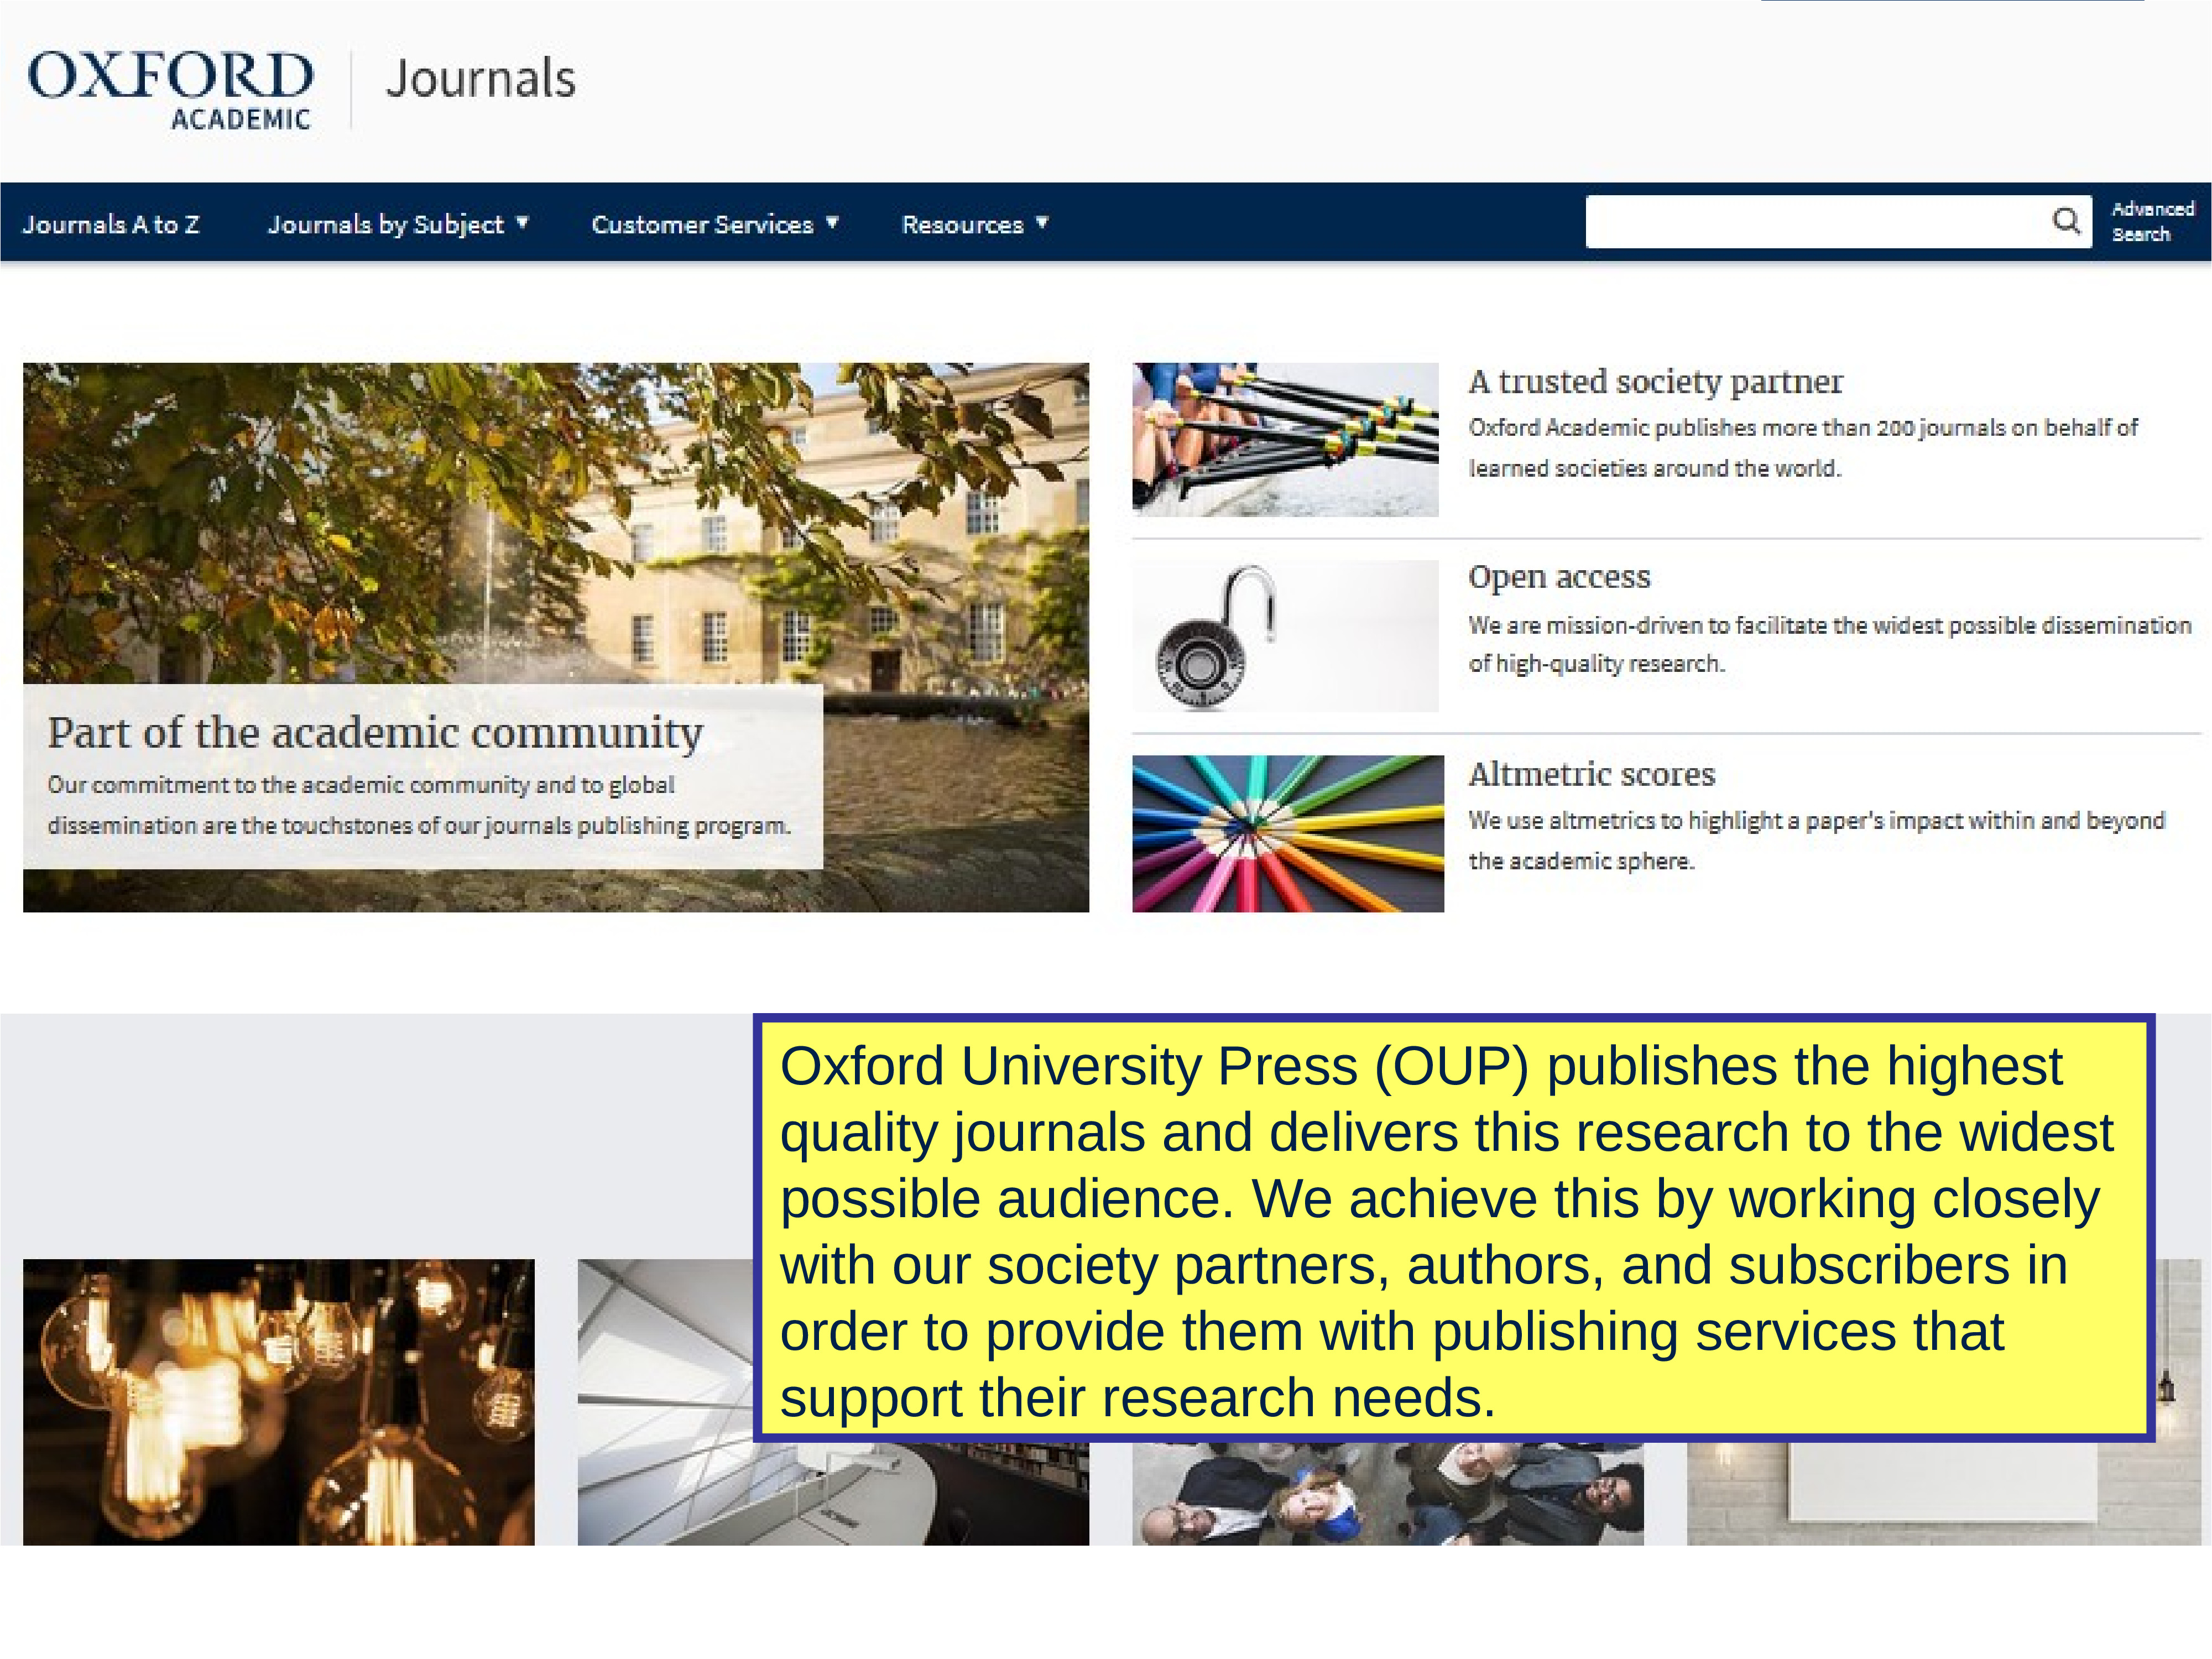Click the group of people thumbnail

pyautogui.click(x=1388, y=1494)
